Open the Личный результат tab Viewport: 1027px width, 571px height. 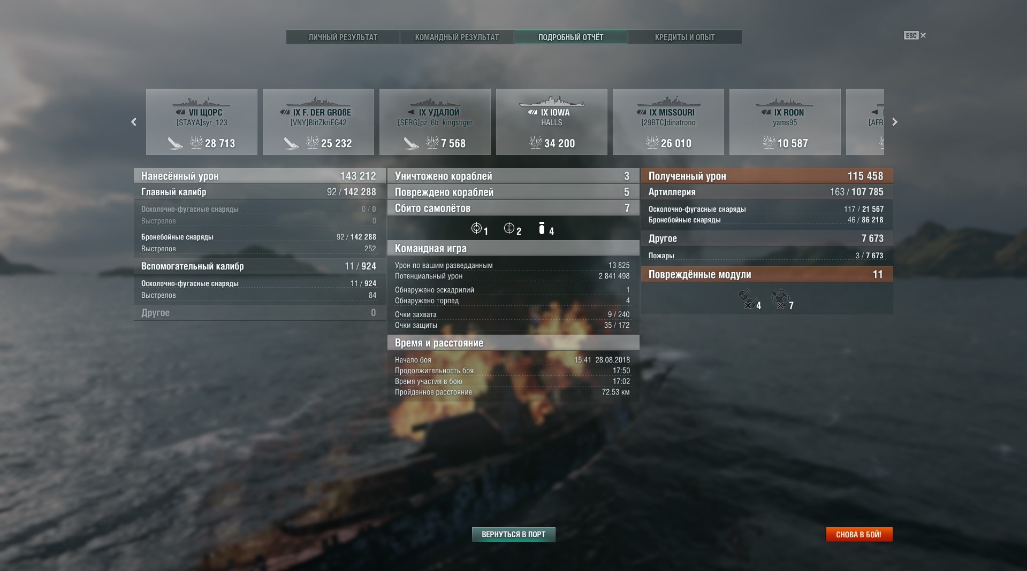click(343, 37)
